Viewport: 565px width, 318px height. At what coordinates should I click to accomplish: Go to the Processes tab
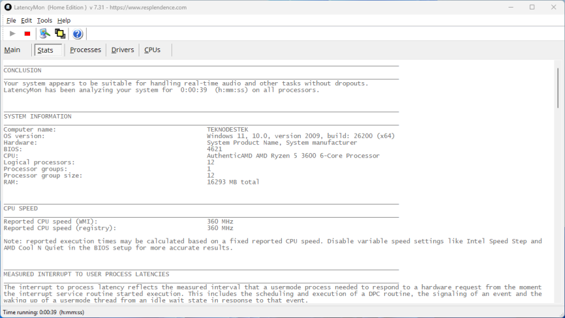click(x=85, y=50)
